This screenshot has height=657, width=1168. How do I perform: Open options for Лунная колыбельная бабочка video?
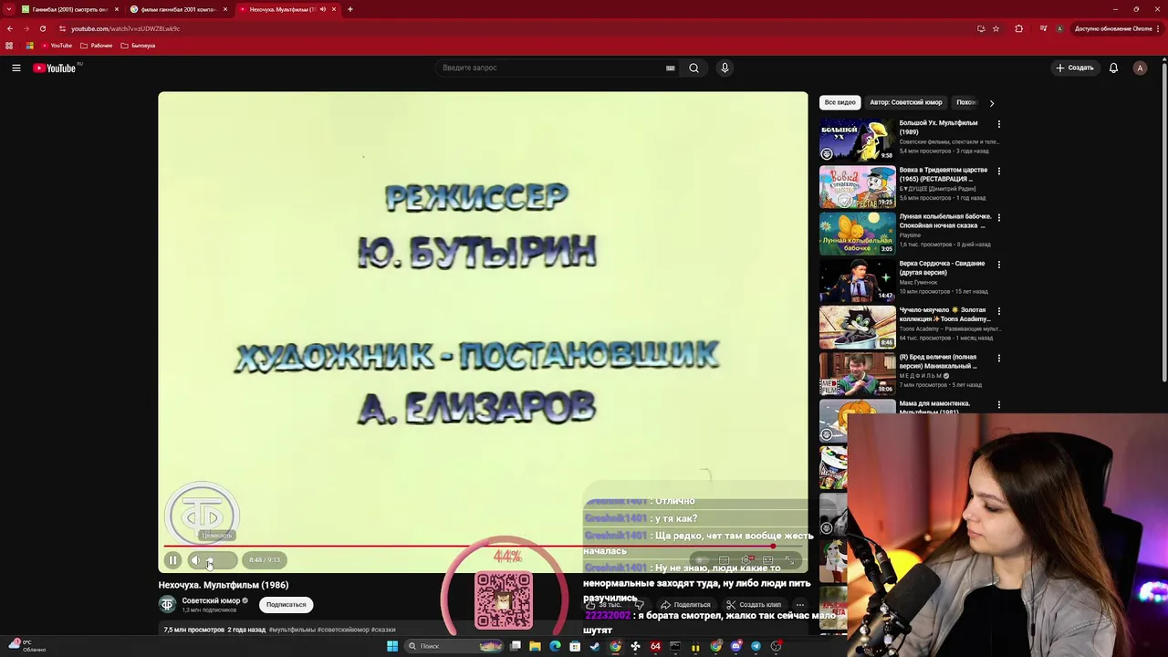[998, 217]
